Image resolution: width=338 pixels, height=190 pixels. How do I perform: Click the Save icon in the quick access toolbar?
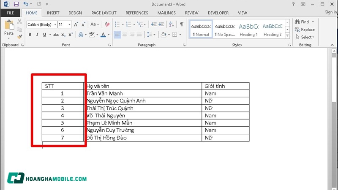click(16, 4)
